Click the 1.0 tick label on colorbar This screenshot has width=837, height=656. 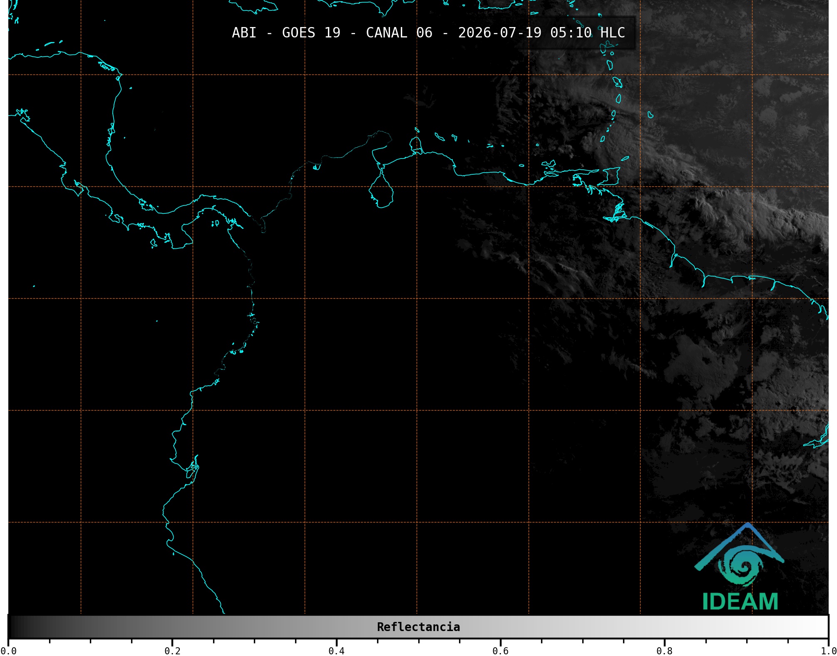828,651
